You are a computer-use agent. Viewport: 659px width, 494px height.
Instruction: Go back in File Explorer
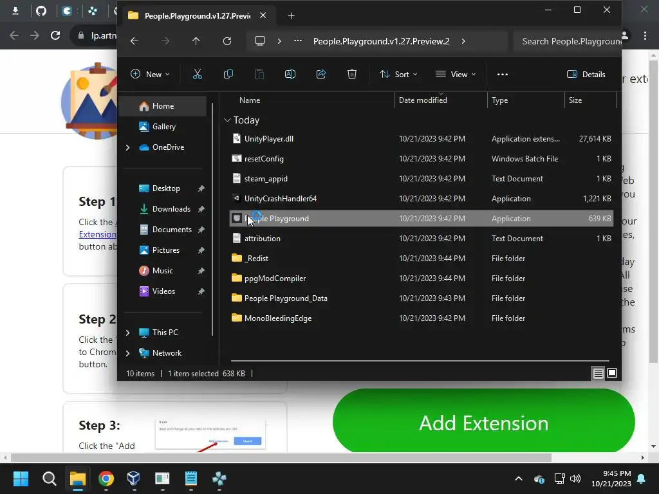point(135,41)
